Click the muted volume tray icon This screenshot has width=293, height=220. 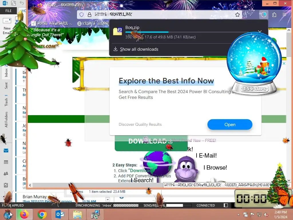[x=266, y=215]
